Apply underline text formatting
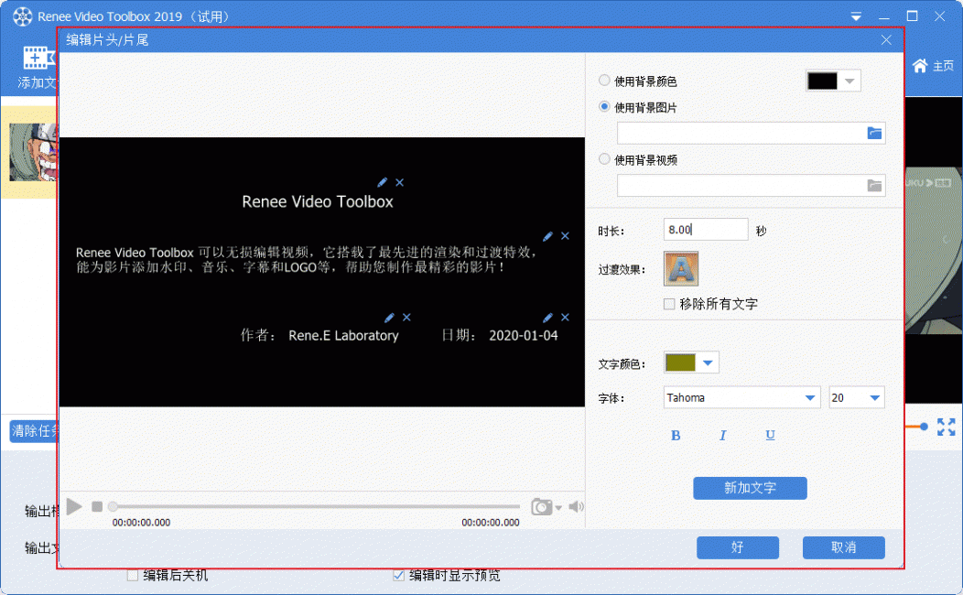Screen dimensions: 963x595 pyautogui.click(x=770, y=436)
